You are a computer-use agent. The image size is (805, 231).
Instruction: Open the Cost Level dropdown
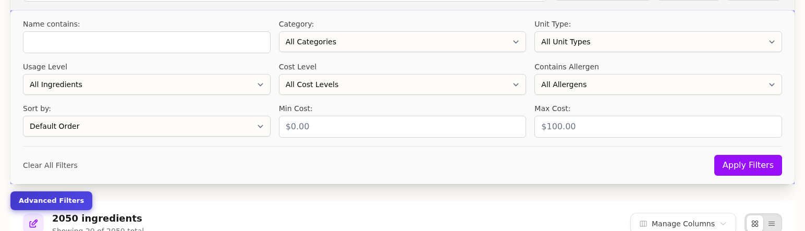402,84
